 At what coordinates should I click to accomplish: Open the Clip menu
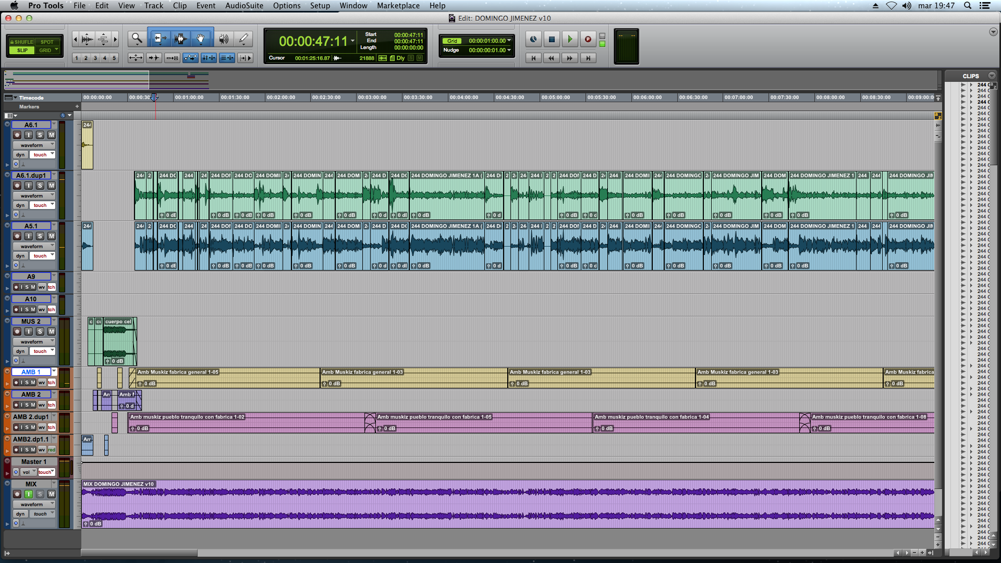[180, 6]
